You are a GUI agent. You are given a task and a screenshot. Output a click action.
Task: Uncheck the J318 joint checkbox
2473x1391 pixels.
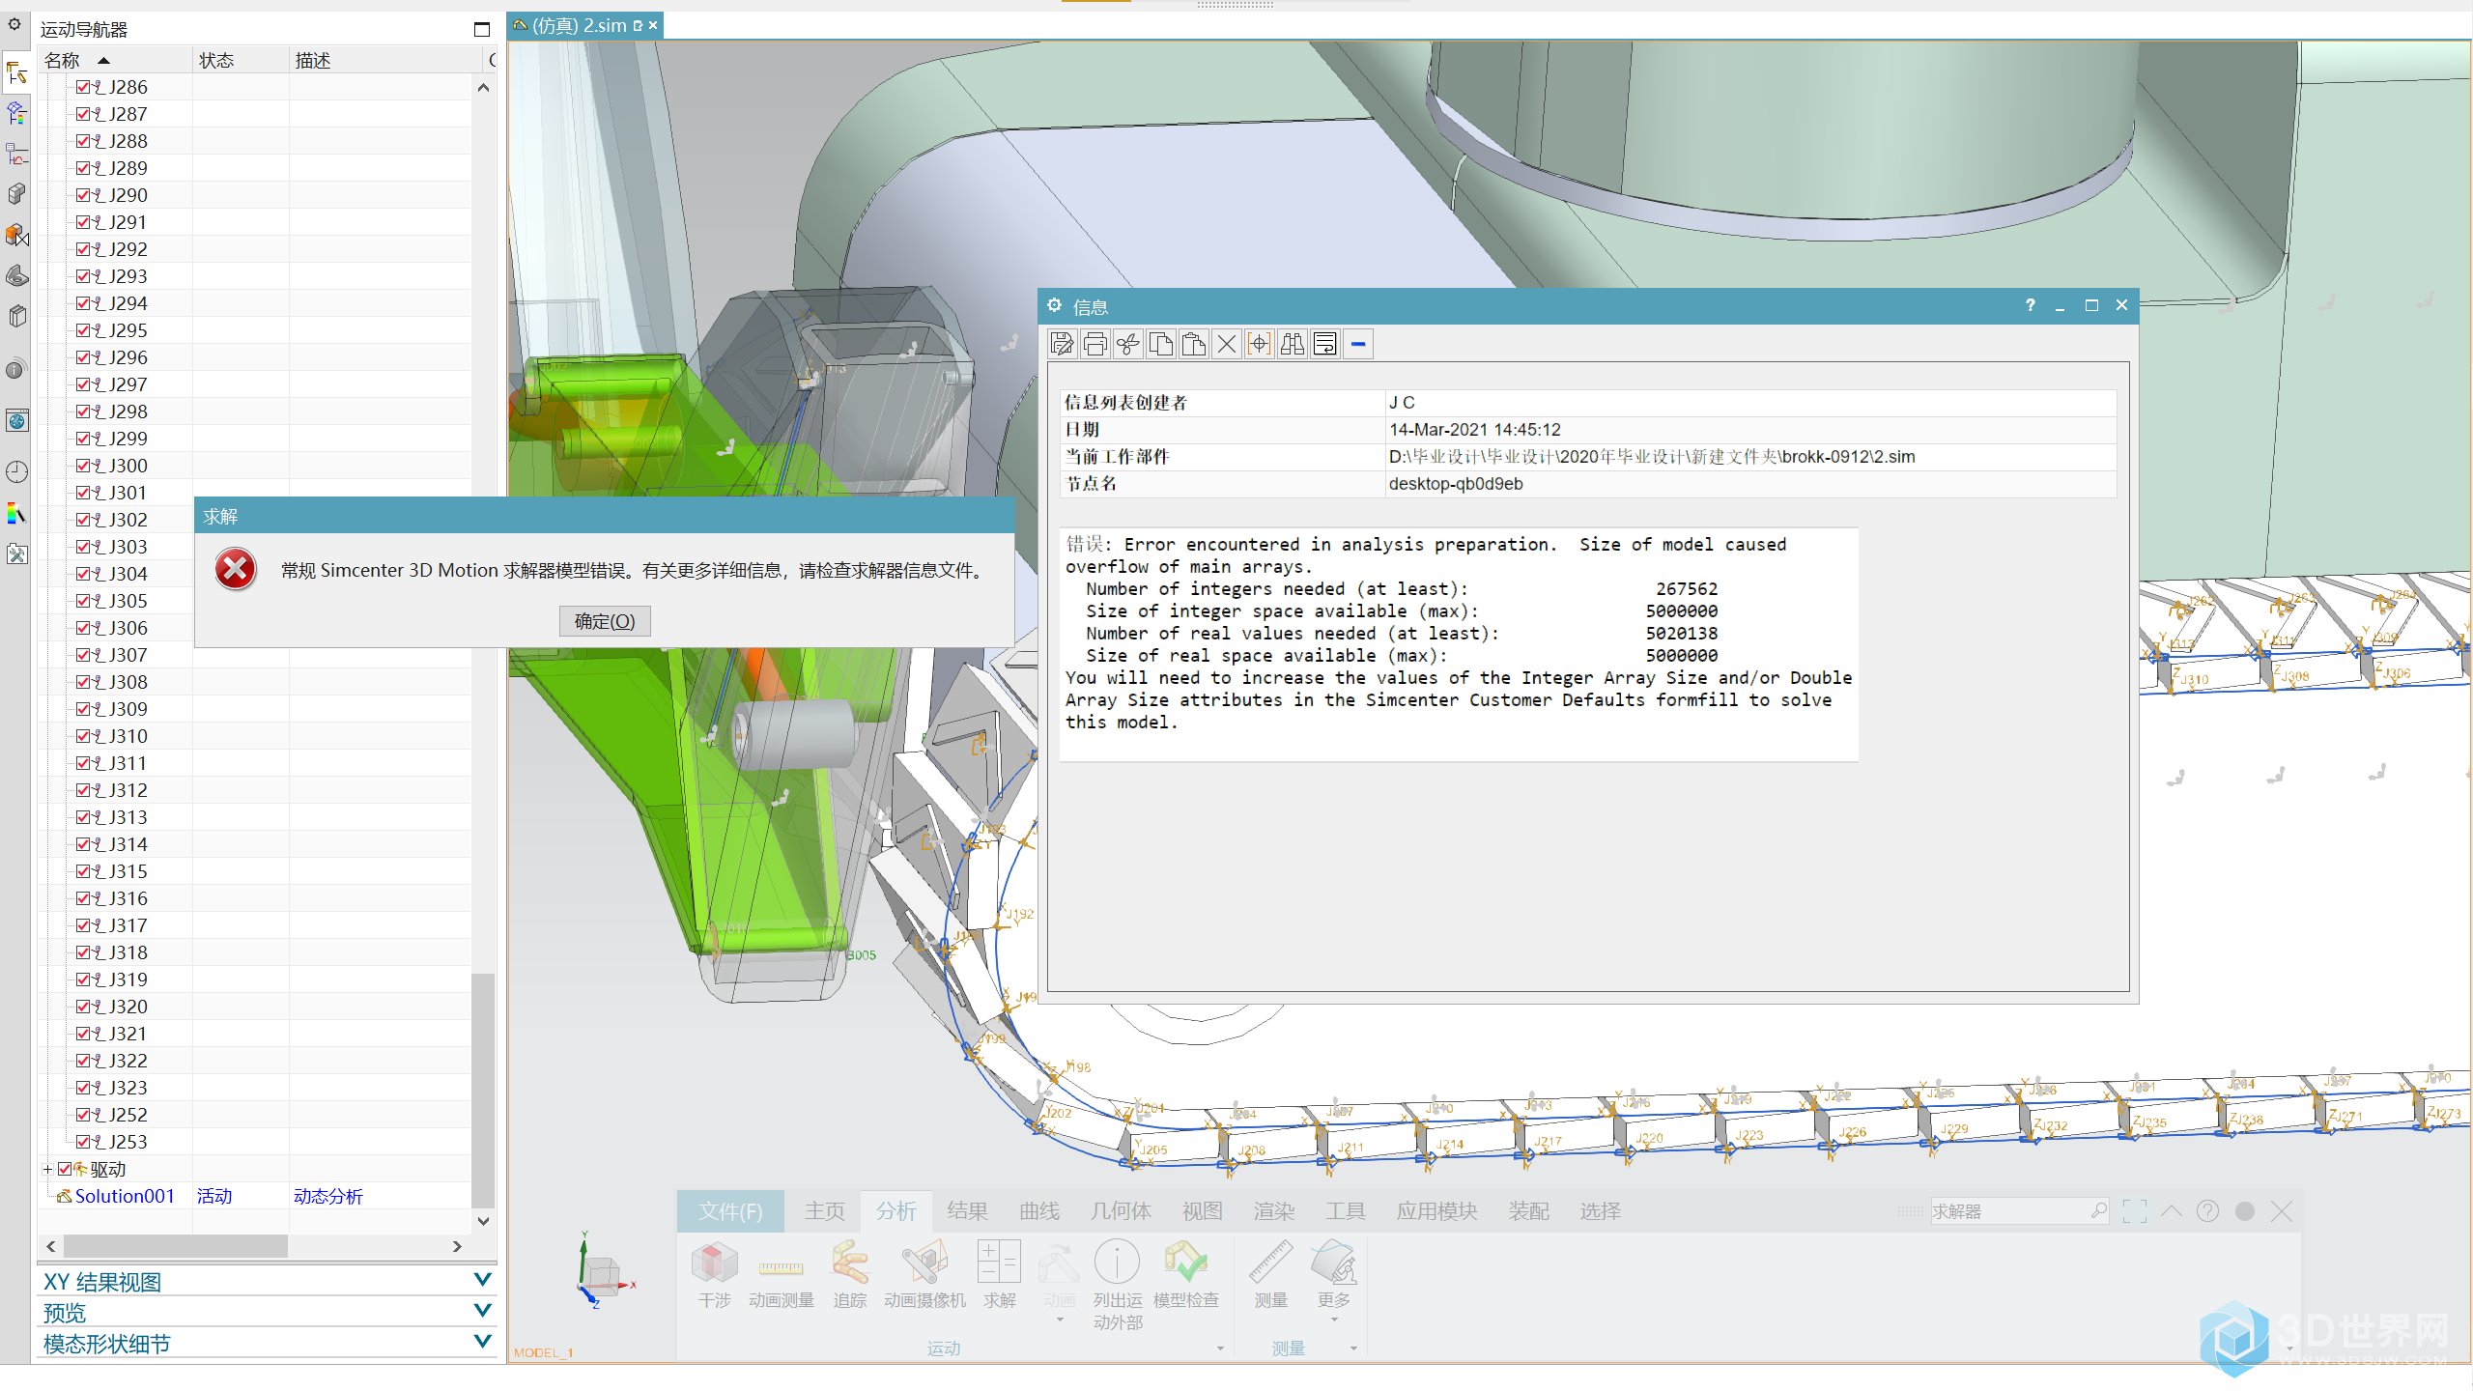(83, 952)
